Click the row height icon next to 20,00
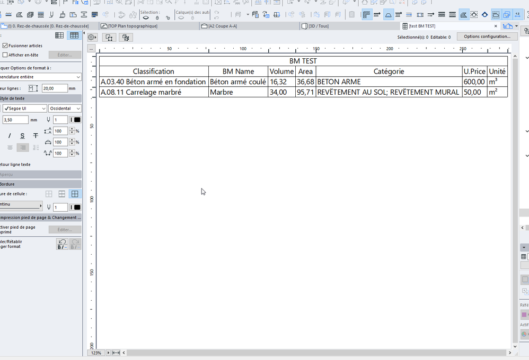This screenshot has width=529, height=360. pos(33,88)
